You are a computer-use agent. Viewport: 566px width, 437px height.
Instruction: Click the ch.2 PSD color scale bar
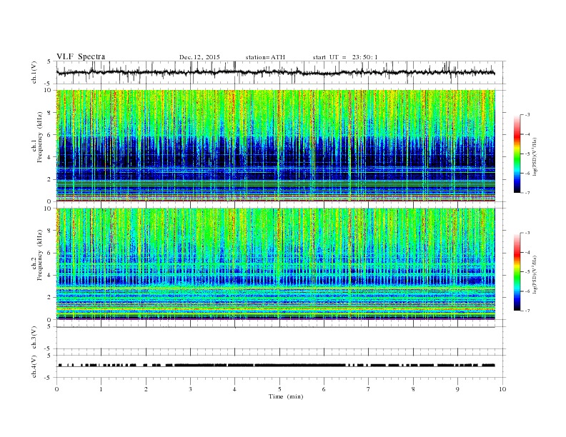tap(517, 272)
